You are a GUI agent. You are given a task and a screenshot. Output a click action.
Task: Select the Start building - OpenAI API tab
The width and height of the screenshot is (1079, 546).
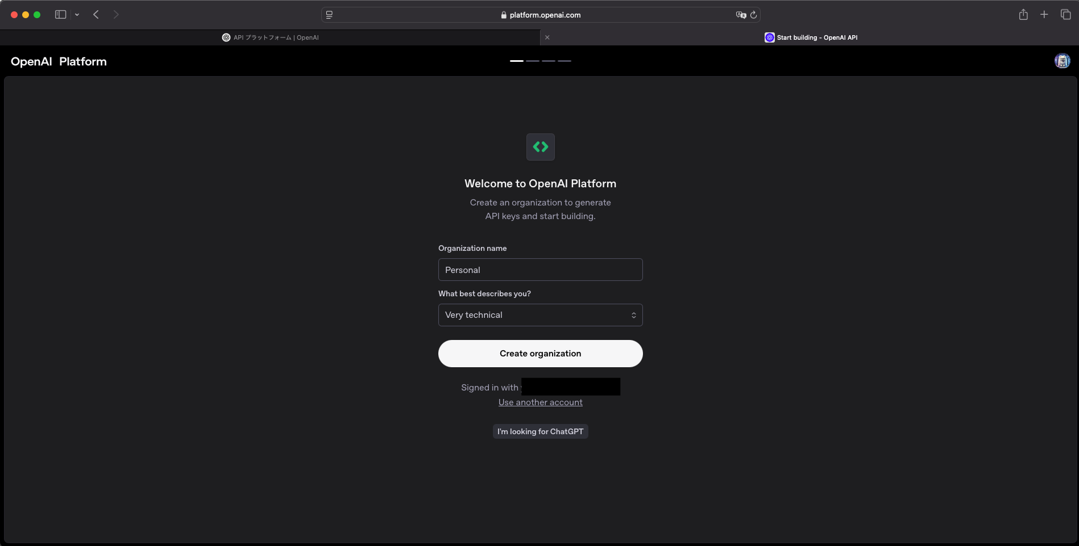(810, 37)
